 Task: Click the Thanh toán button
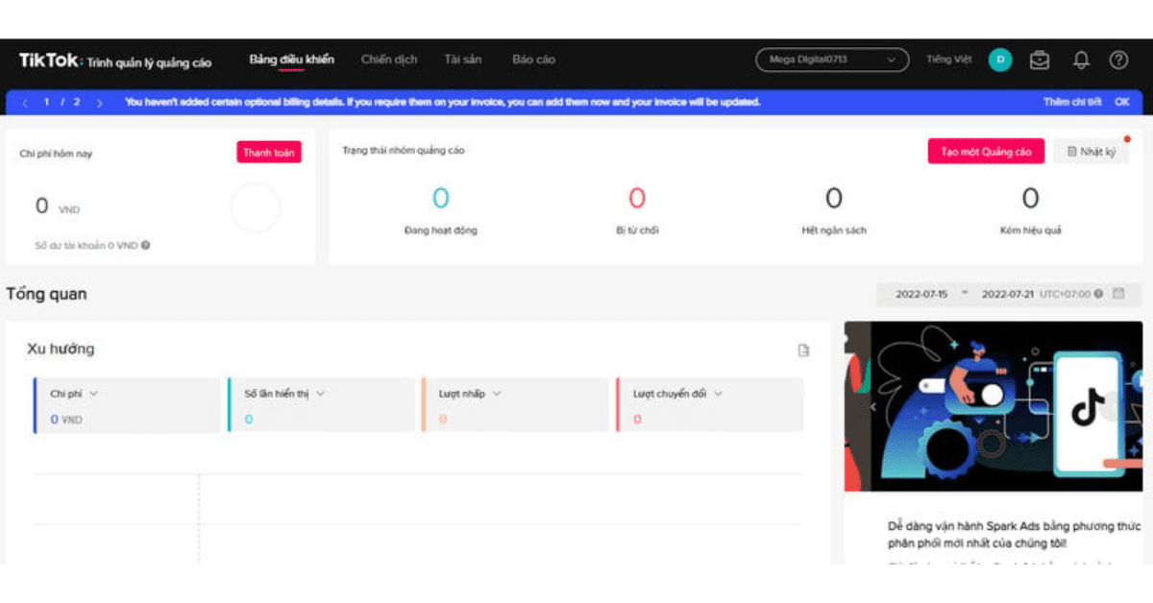tap(269, 153)
